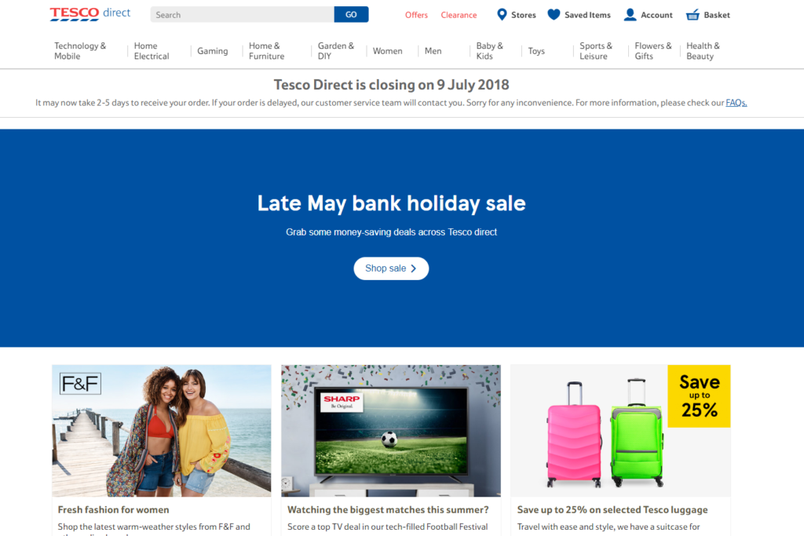Click the Saved Items heart icon
Viewport: 804px width, 536px height.
coord(554,14)
